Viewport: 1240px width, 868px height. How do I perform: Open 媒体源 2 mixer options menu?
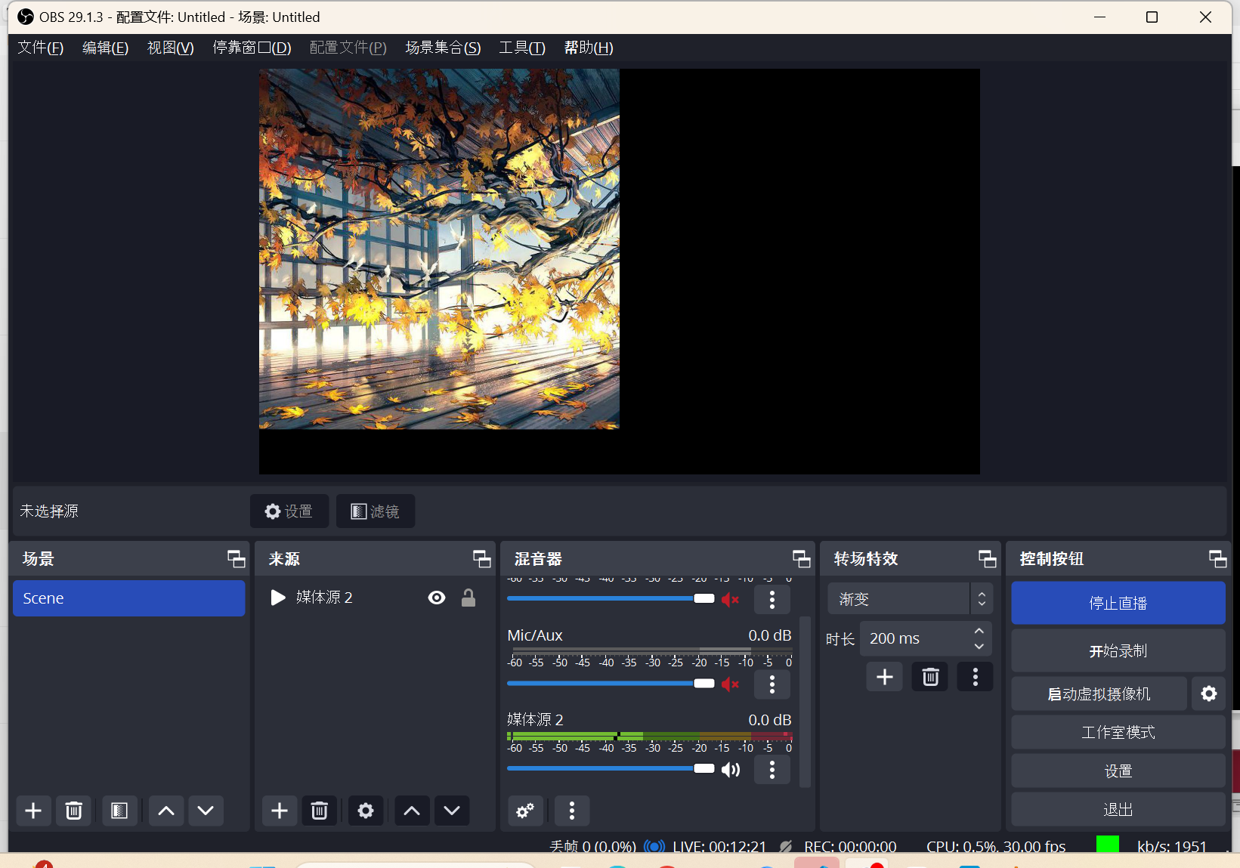click(x=772, y=769)
